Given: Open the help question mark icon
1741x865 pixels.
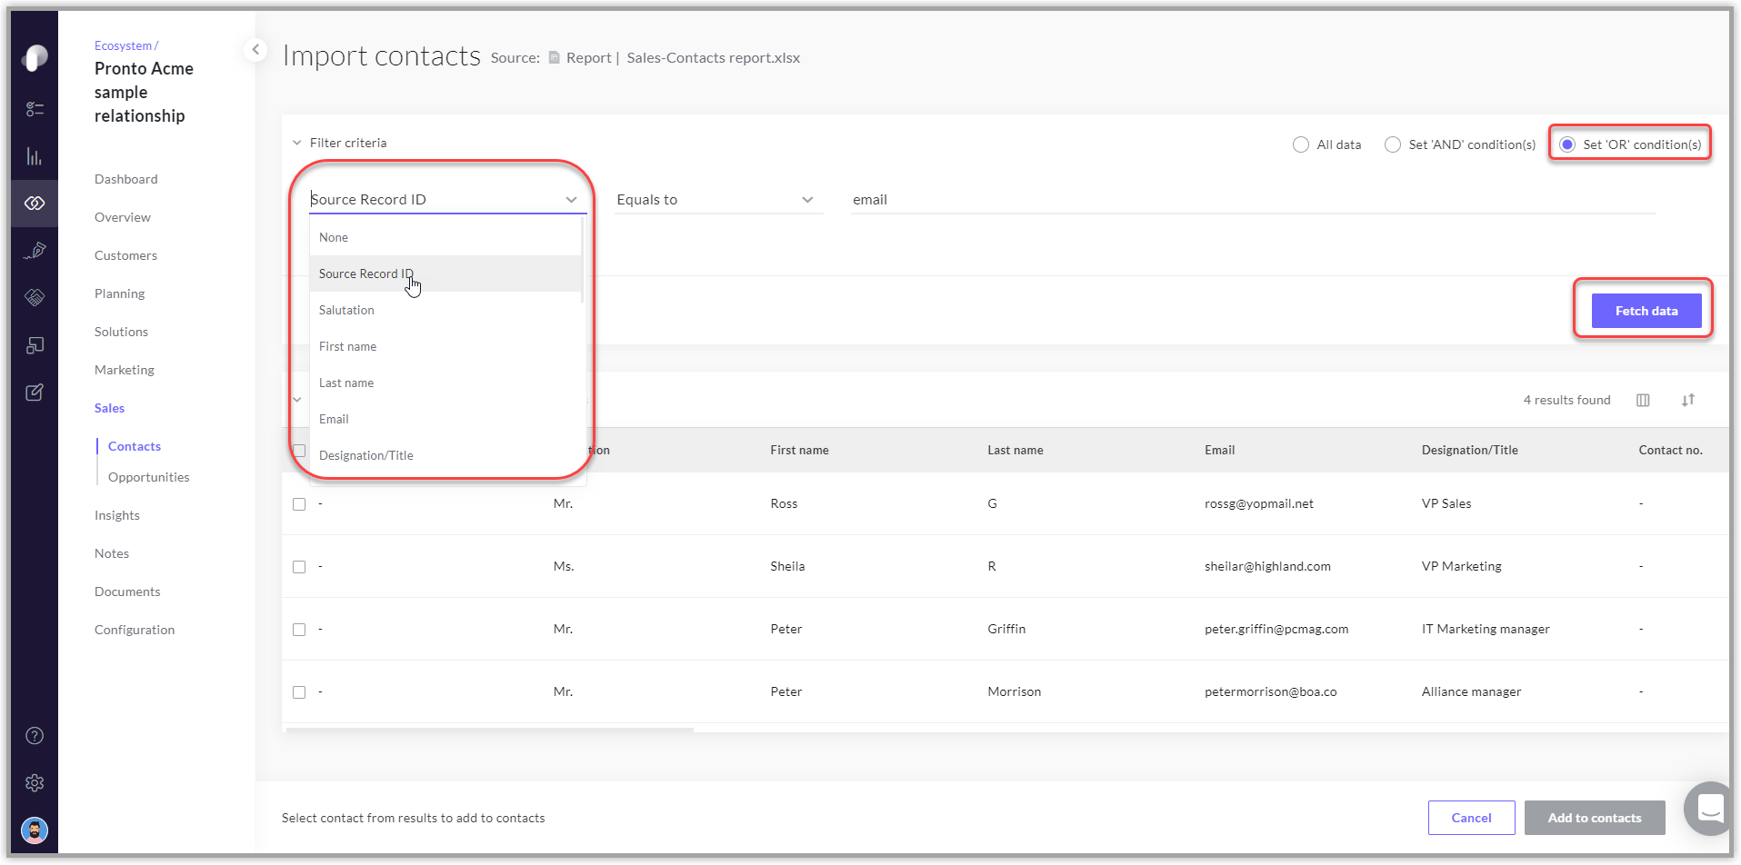Looking at the screenshot, I should click(35, 736).
